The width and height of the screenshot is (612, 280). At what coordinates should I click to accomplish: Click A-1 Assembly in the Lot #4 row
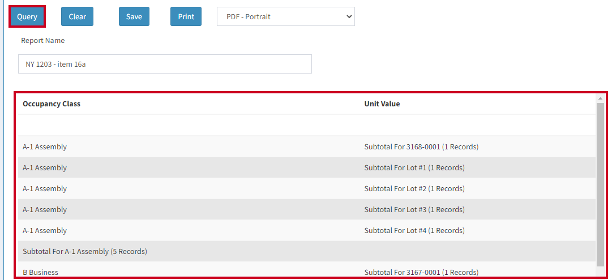pyautogui.click(x=45, y=230)
